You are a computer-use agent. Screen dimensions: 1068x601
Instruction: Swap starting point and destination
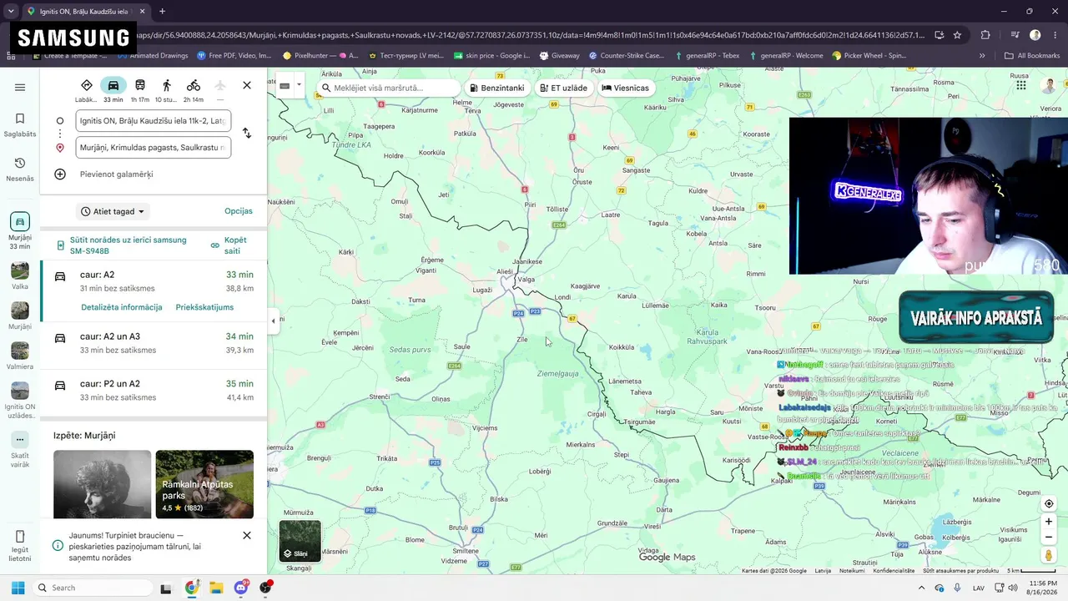coord(247,134)
